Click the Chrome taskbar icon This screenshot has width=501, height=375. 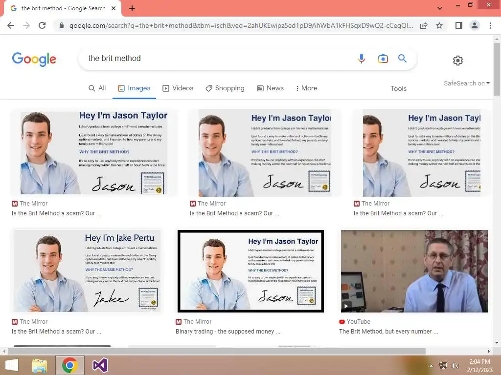point(70,365)
